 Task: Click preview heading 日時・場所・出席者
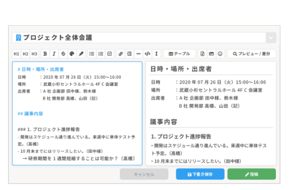[181, 69]
